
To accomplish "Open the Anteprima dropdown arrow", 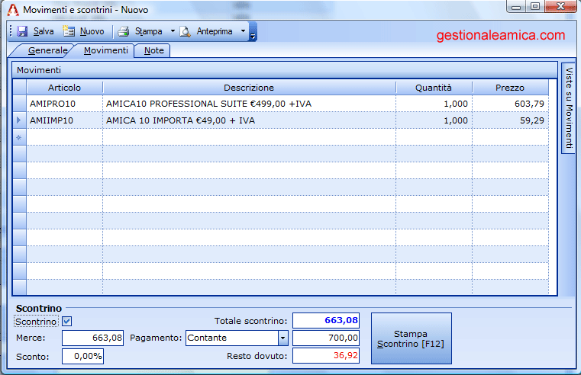I will [243, 31].
